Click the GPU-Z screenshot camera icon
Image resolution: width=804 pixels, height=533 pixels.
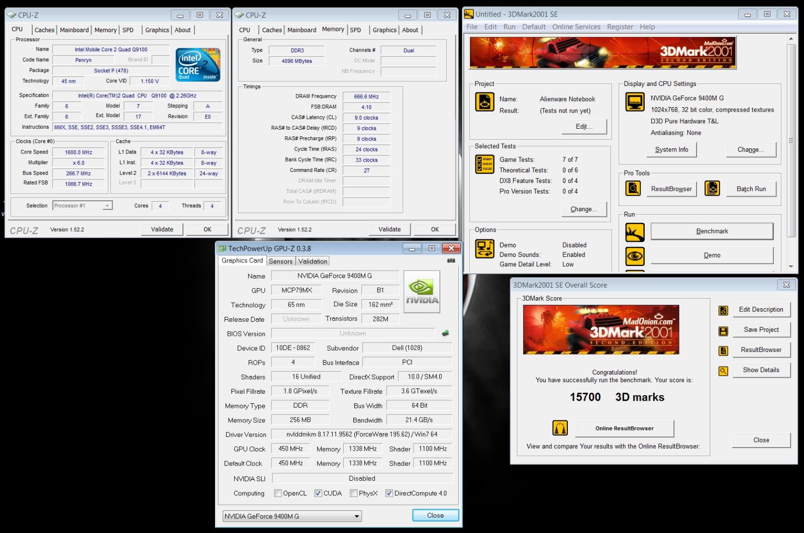(x=451, y=260)
